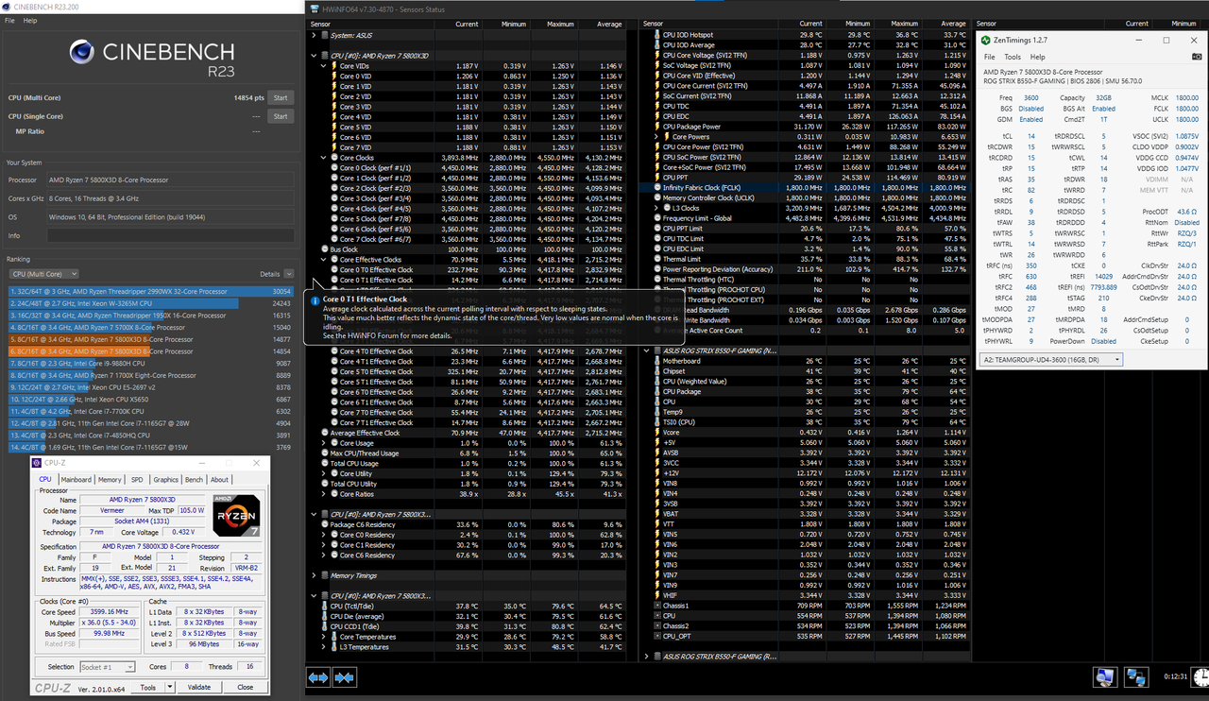1209x701 pixels.
Task: Open ZenTimings memory module selector dropdown
Action: [1051, 360]
